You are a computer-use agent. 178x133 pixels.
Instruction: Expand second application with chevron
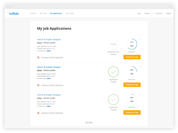coord(140,67)
